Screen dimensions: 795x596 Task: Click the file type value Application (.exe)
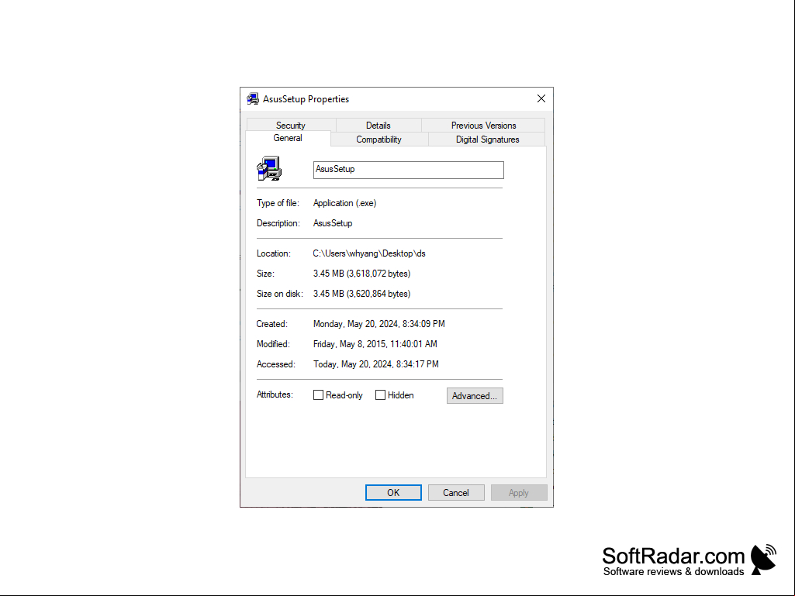point(345,203)
